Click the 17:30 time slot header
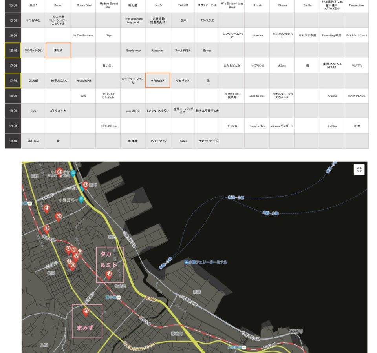 [13, 80]
